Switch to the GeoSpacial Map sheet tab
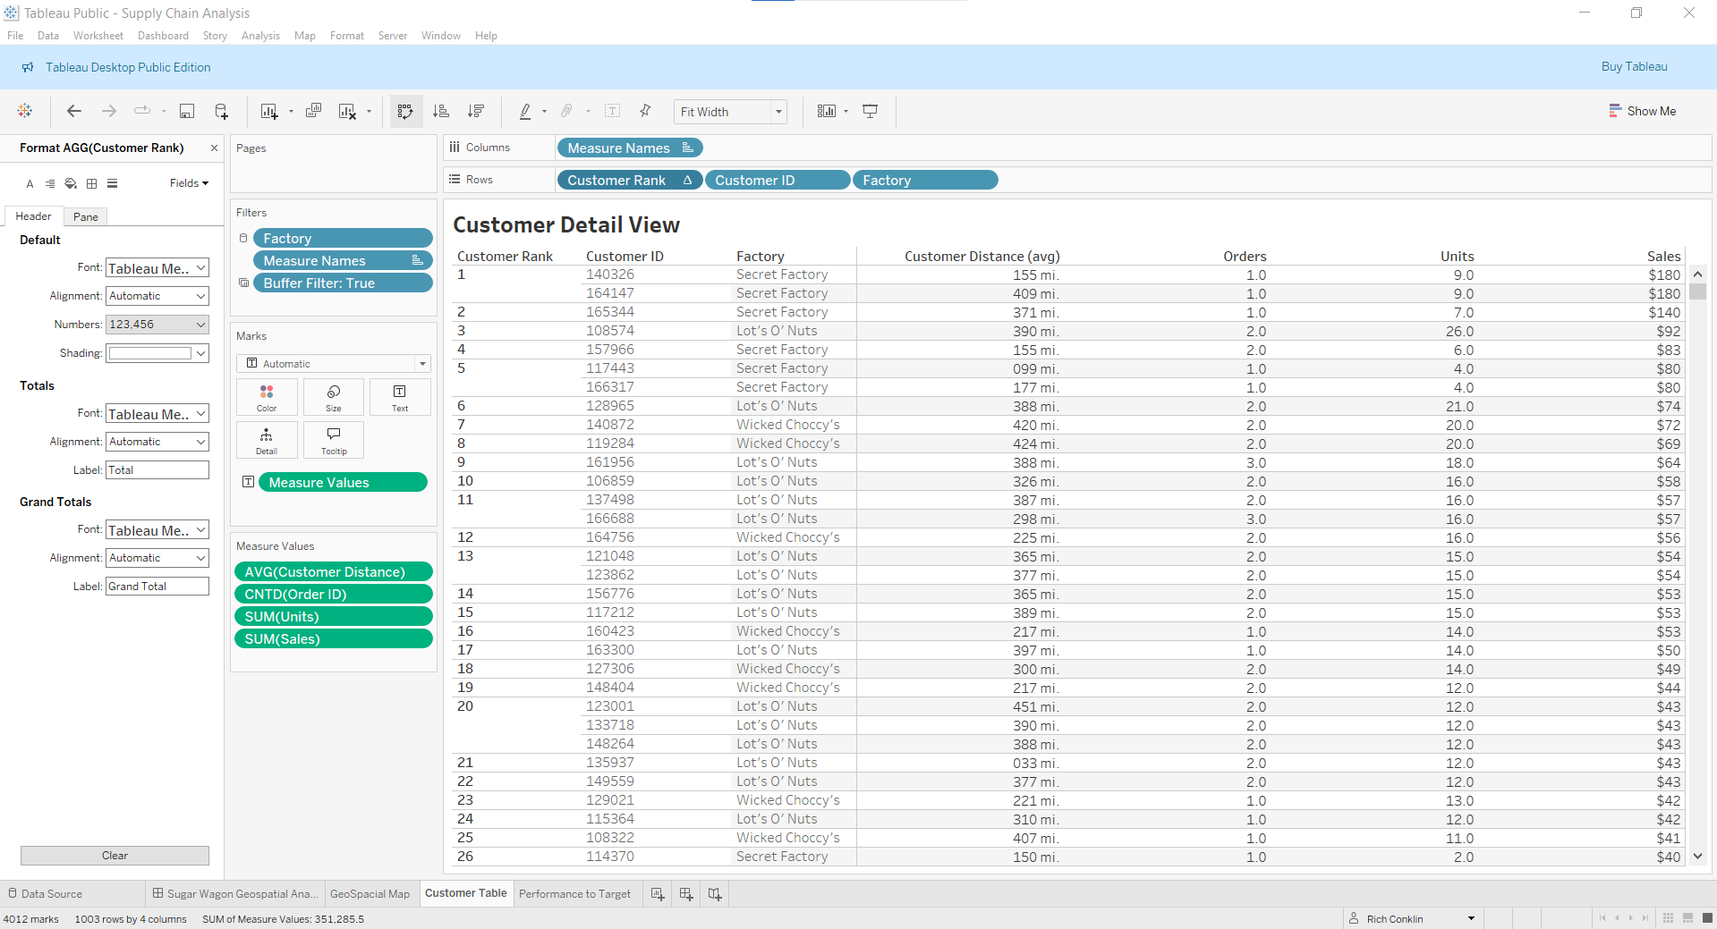 370,894
